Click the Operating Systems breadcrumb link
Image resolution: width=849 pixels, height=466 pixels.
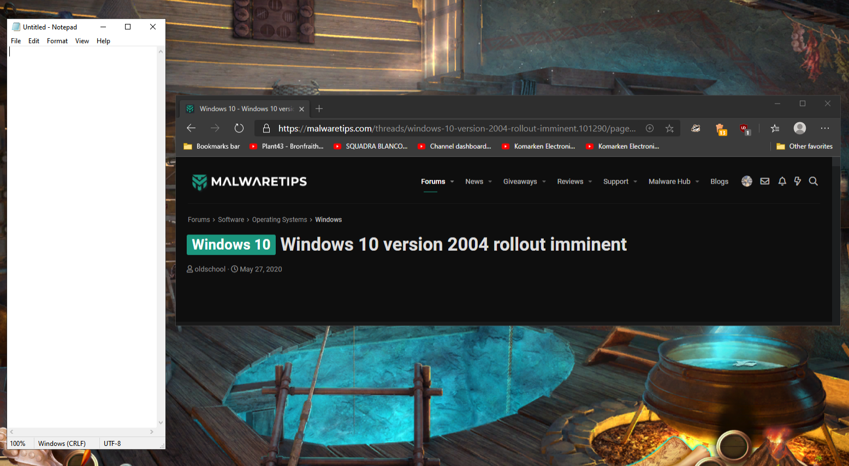tap(280, 220)
